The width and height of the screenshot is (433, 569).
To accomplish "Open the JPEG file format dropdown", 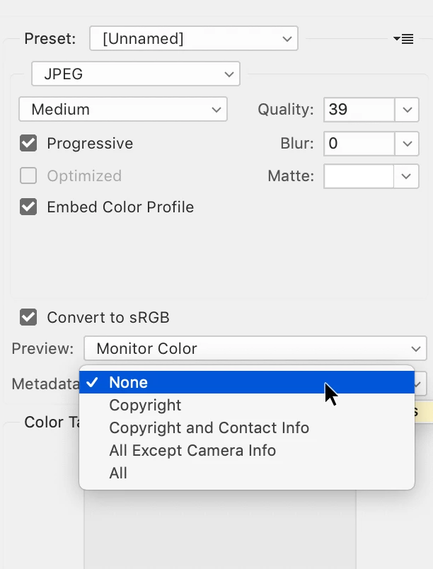I will tap(136, 74).
